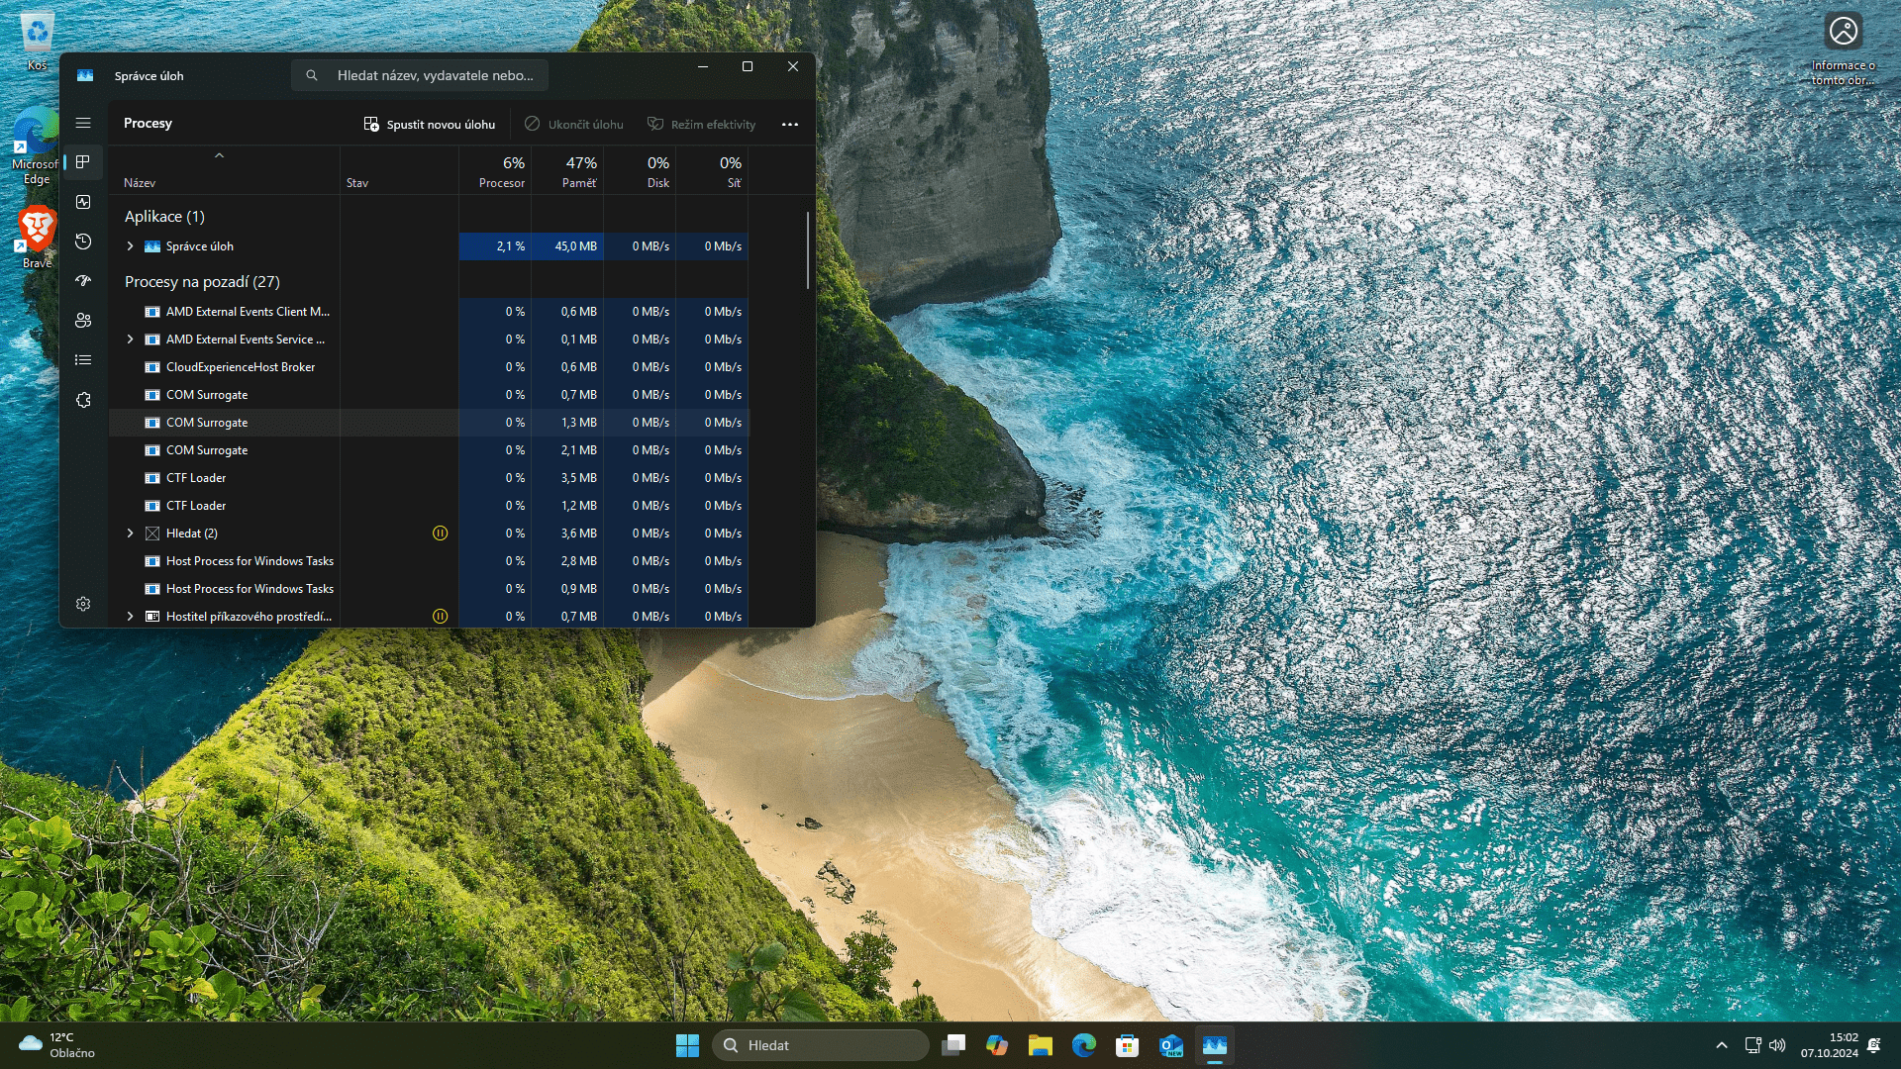The width and height of the screenshot is (1901, 1069).
Task: Open the more options (...) menu
Action: 790,124
